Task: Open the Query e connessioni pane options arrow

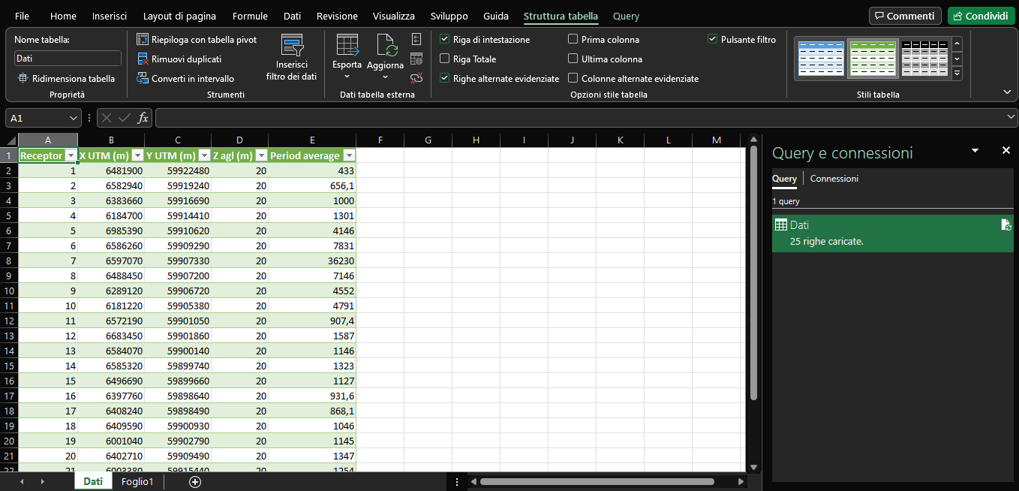Action: [975, 151]
